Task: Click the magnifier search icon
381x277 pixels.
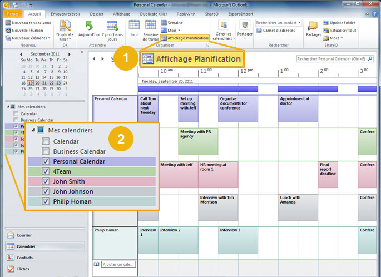Action: pos(370,59)
